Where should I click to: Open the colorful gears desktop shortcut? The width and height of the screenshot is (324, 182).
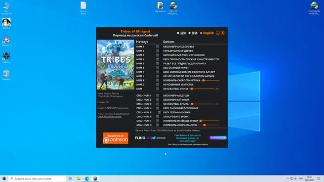point(6,41)
